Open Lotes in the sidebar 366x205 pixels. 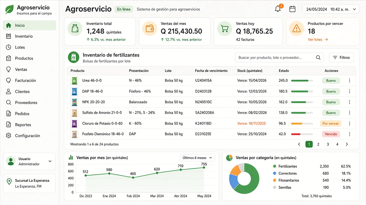(x=29, y=47)
